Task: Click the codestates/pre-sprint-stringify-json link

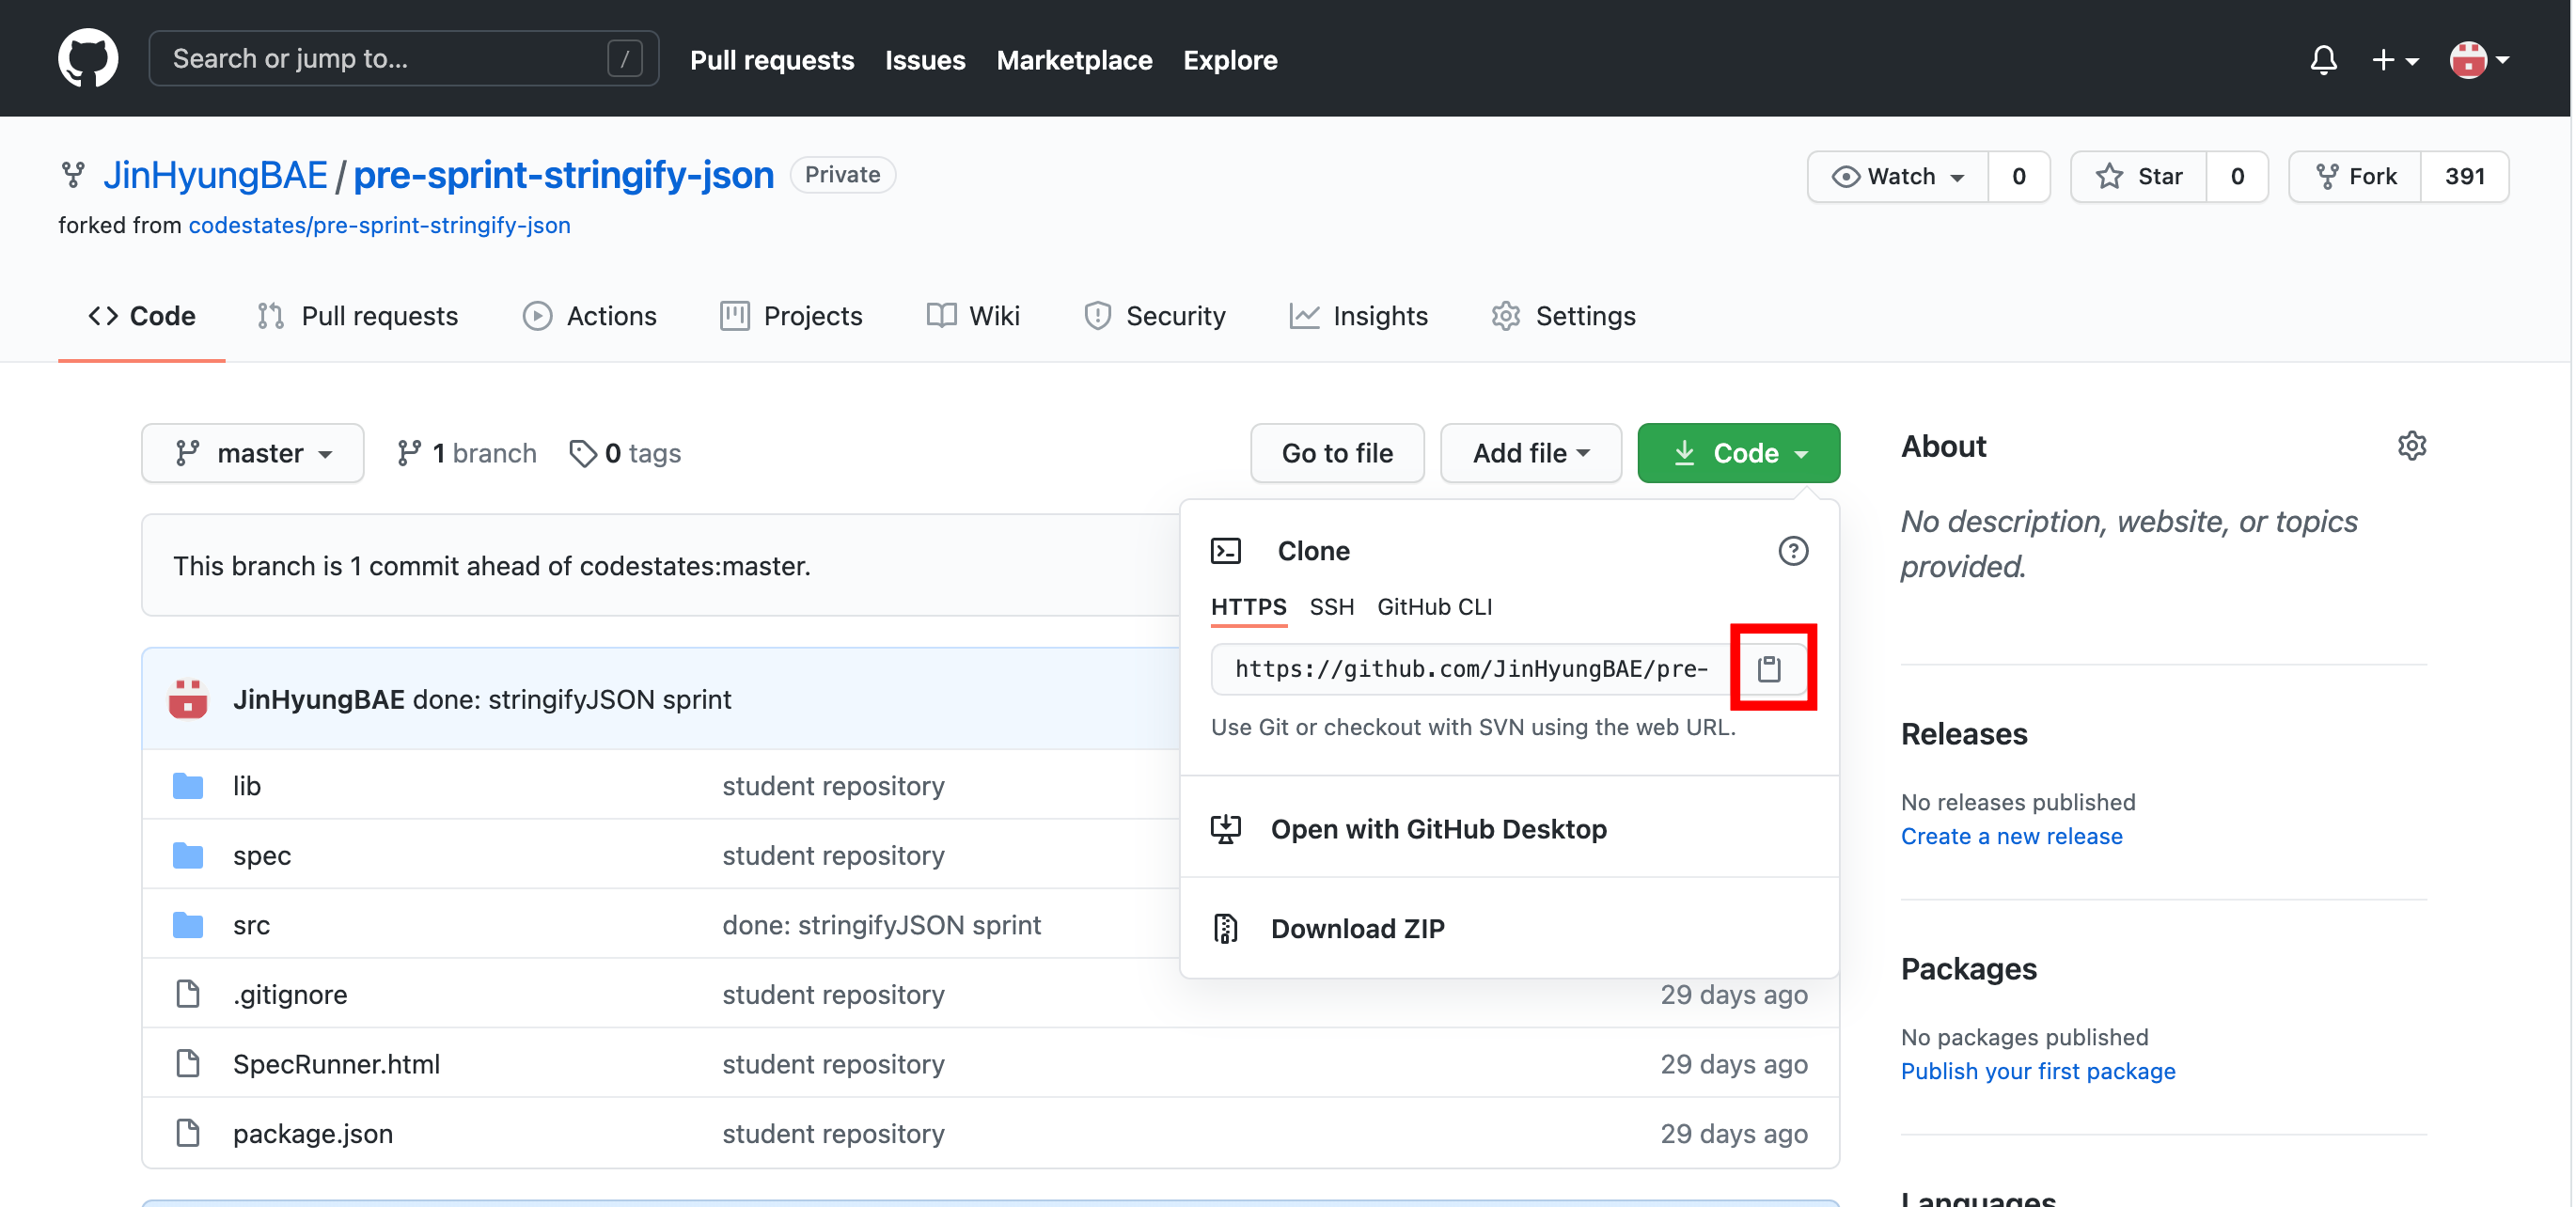Action: tap(379, 225)
